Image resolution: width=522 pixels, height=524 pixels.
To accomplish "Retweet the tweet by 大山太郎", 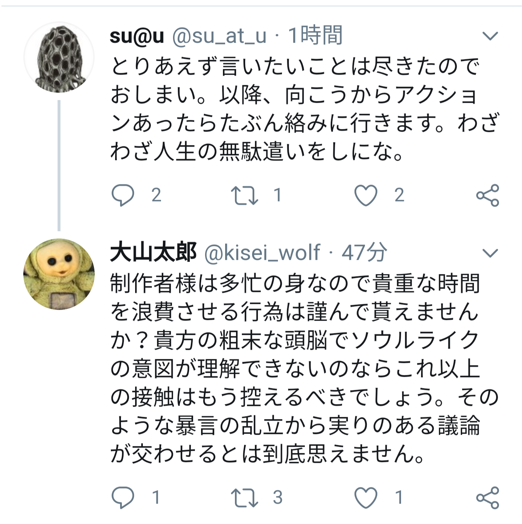I will click(244, 497).
